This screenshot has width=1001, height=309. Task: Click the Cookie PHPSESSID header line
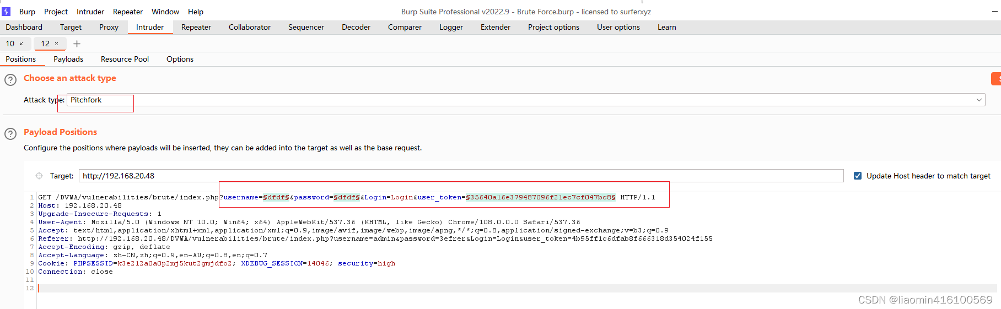217,263
